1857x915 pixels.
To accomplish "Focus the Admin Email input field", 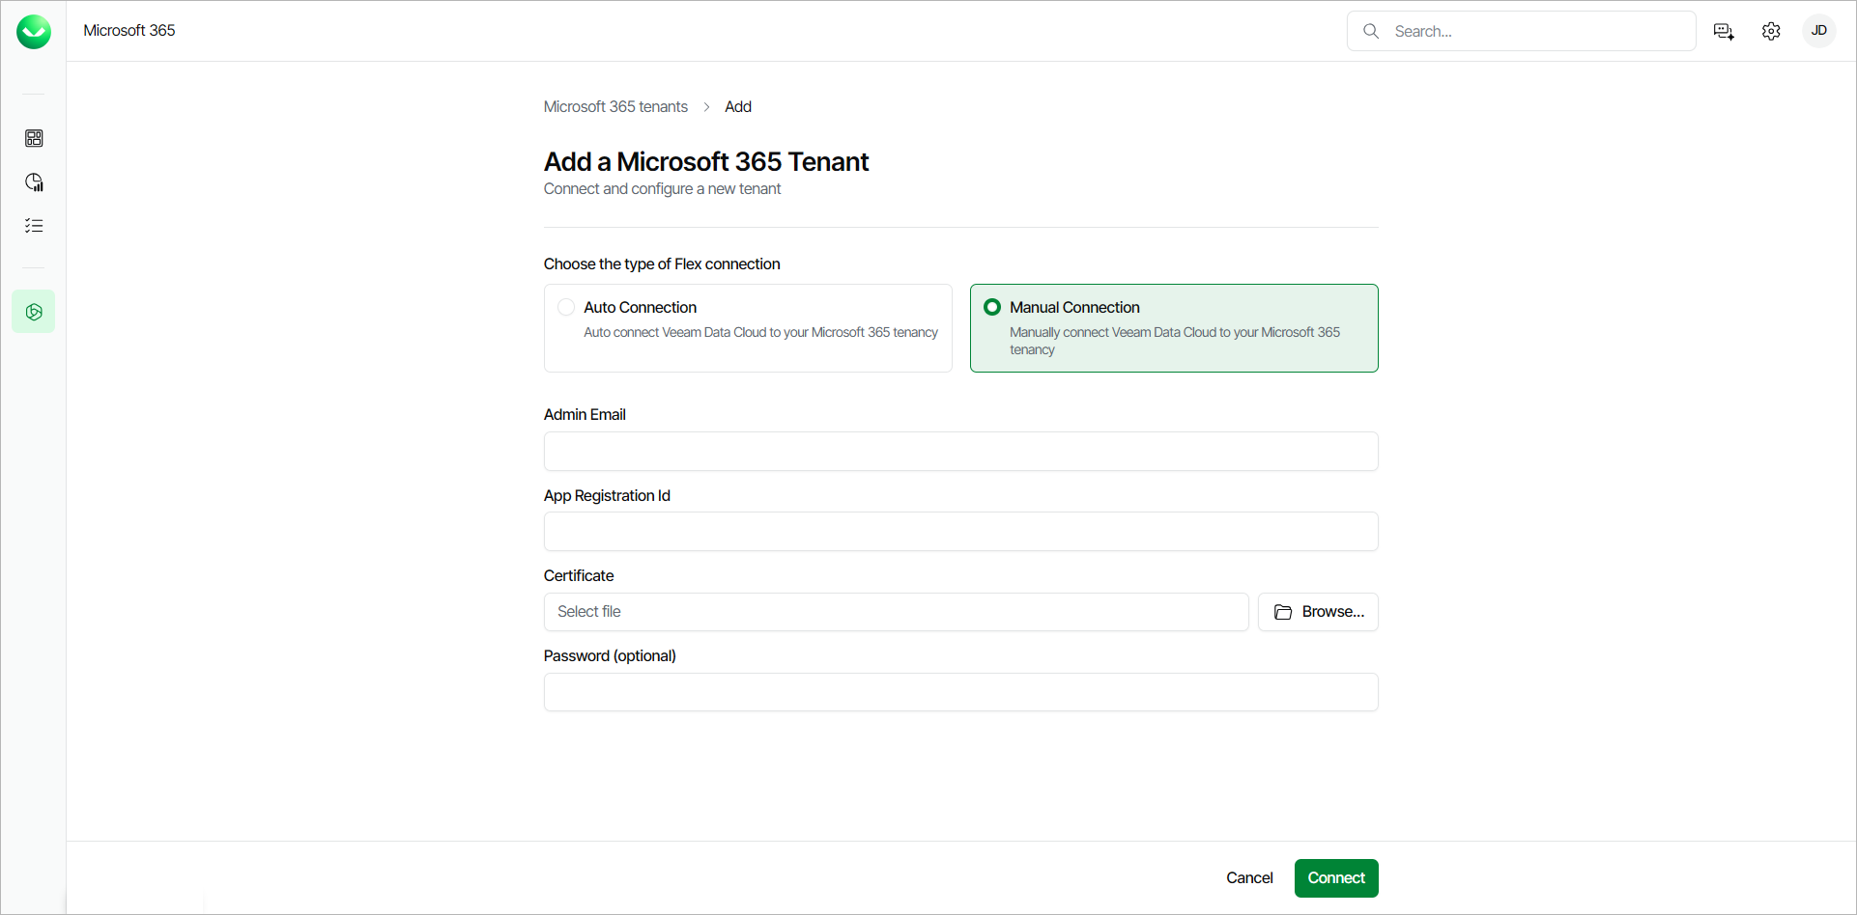I will 960,452.
